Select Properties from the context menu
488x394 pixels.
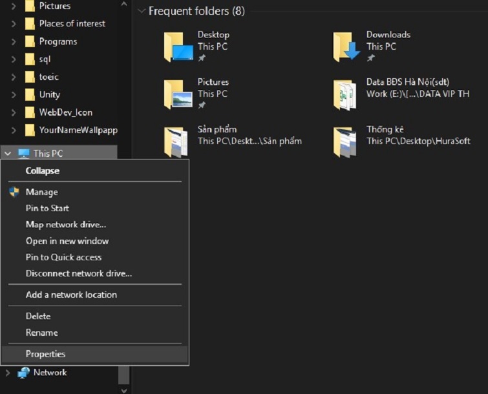(45, 354)
